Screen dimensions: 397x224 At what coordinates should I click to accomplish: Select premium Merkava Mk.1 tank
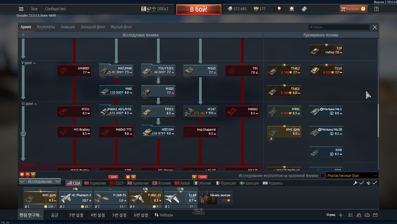pyautogui.click(x=326, y=111)
